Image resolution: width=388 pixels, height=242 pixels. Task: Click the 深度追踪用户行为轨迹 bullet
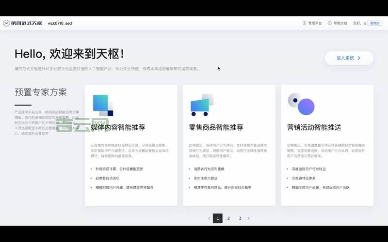point(308,169)
